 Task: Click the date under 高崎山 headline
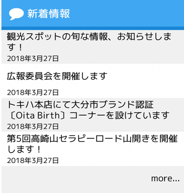point(33,160)
